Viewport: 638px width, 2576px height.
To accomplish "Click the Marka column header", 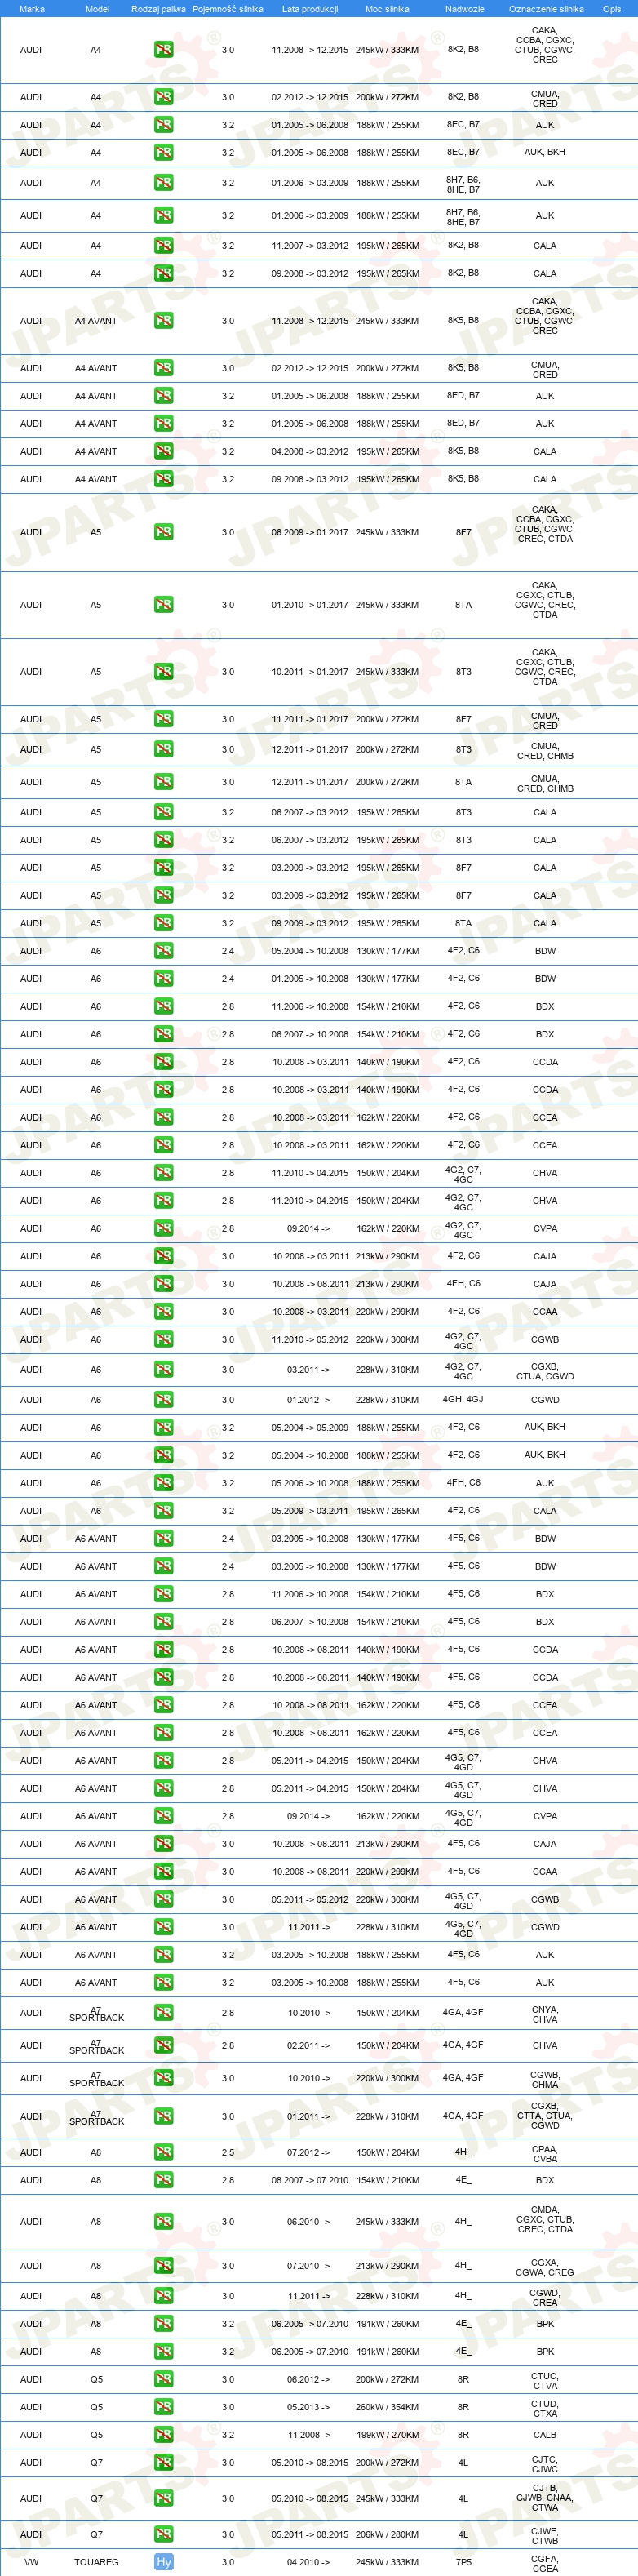I will [31, 9].
